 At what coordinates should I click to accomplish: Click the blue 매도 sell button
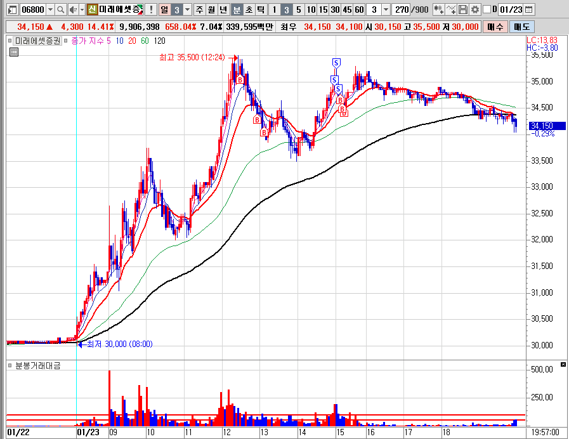point(522,27)
